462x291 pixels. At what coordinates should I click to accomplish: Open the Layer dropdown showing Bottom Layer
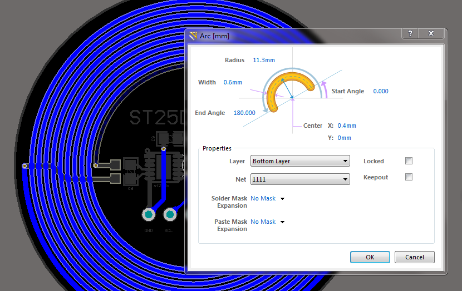[x=300, y=161]
